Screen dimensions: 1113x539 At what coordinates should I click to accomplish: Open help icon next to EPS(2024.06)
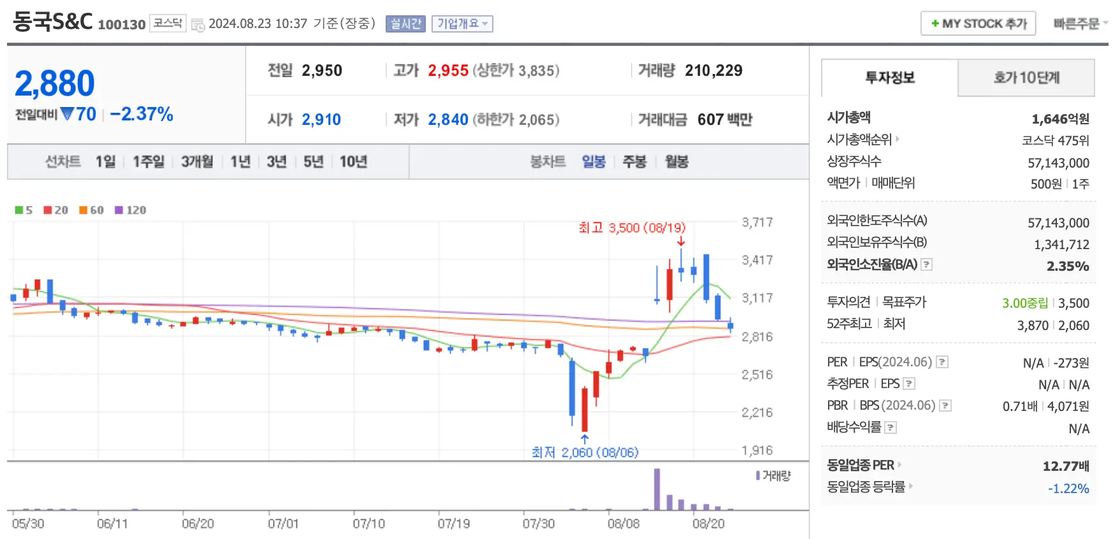[942, 363]
